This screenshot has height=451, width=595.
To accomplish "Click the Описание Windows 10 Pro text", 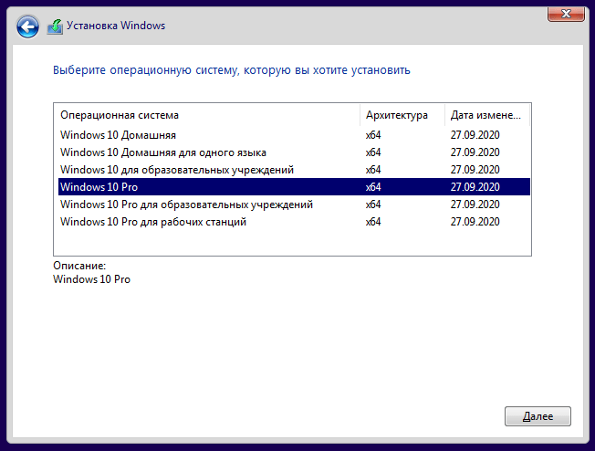I will (x=91, y=279).
